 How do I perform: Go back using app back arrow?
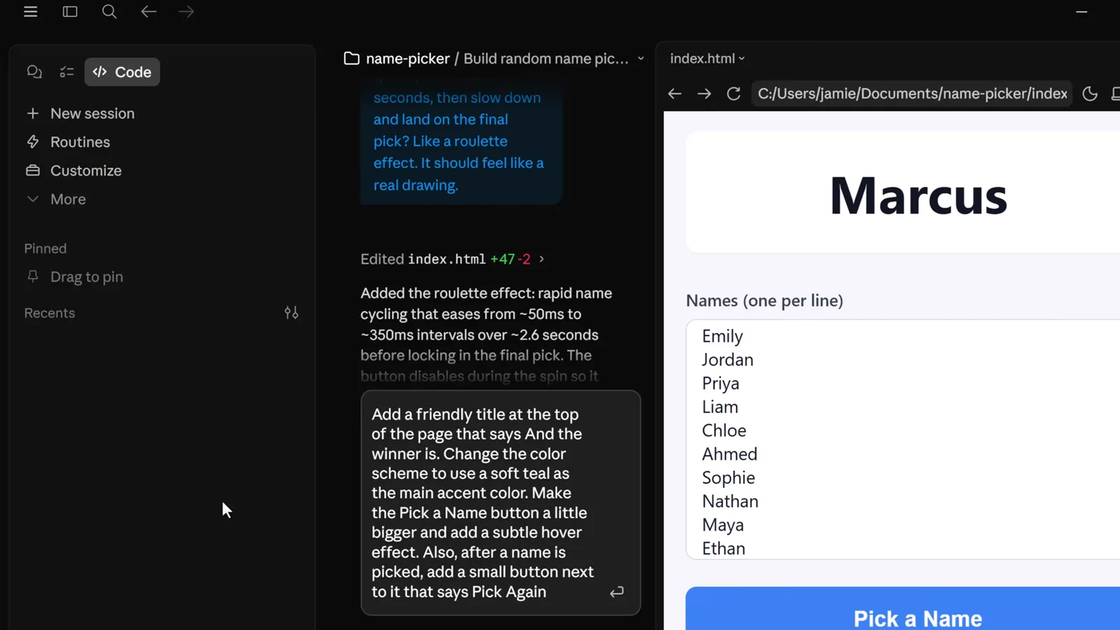coord(148,12)
